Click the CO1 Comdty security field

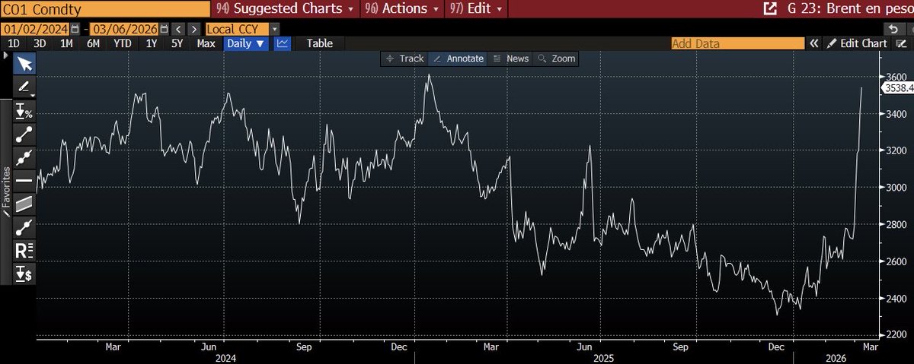(x=105, y=9)
